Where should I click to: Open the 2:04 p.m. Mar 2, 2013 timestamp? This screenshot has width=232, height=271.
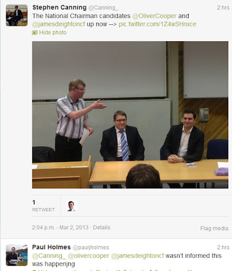point(60,227)
